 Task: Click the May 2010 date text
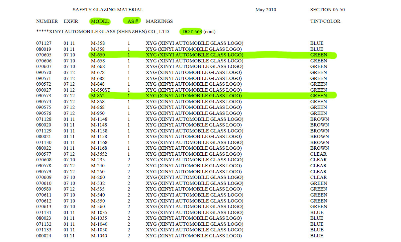(x=265, y=10)
